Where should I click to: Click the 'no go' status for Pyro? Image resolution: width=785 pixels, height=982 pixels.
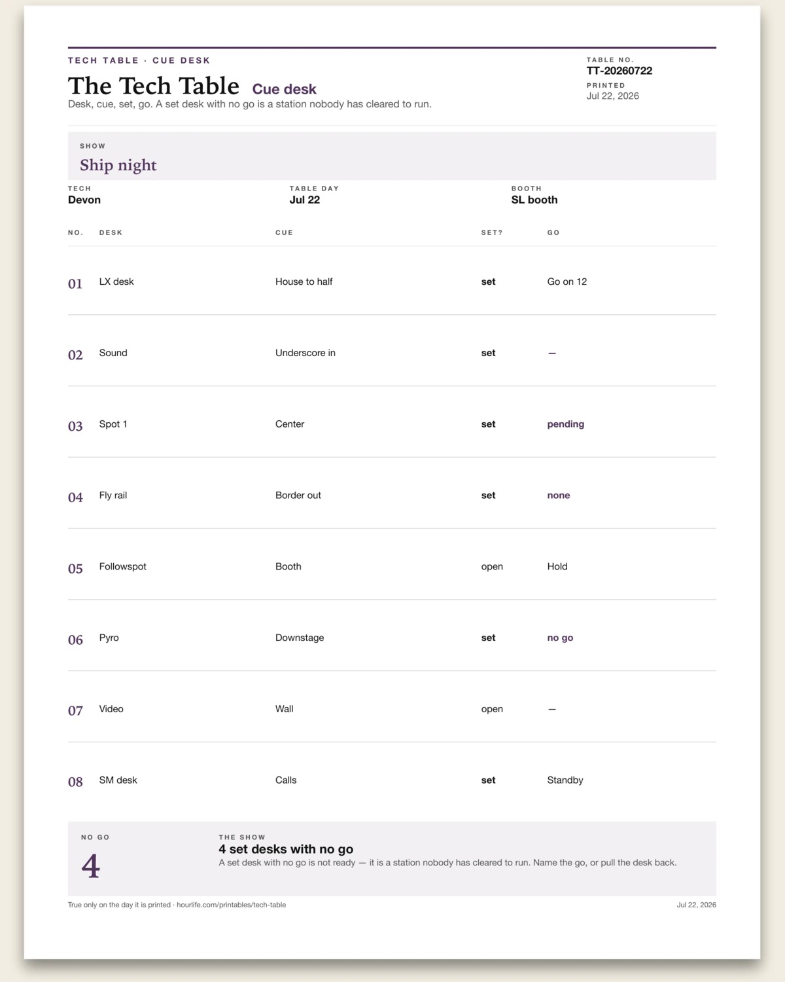560,638
